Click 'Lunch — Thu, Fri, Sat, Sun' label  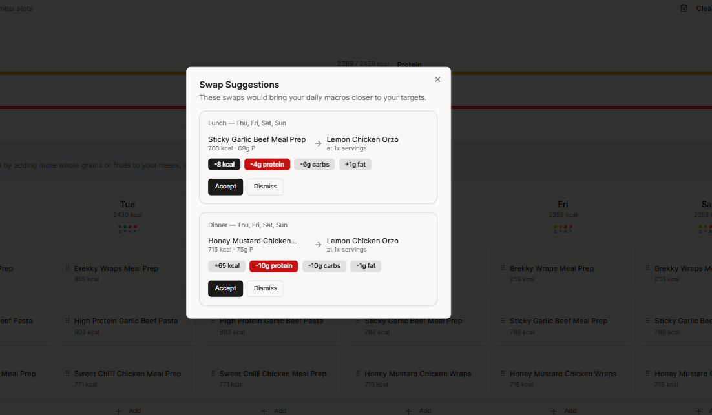[247, 123]
